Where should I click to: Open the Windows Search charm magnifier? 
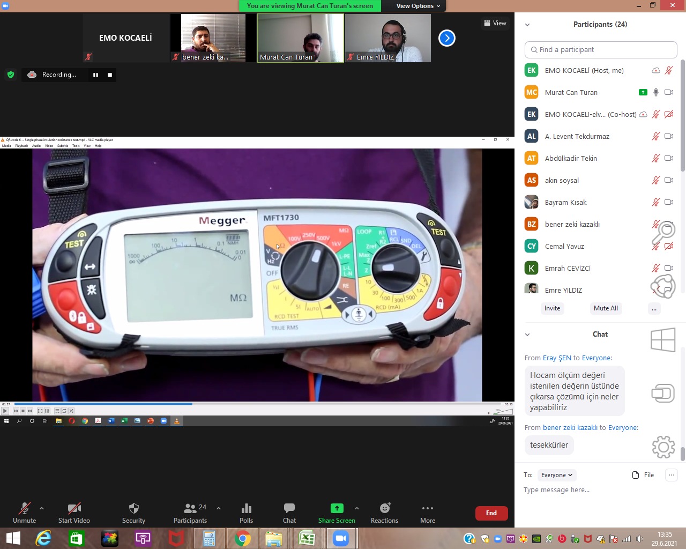click(x=663, y=233)
